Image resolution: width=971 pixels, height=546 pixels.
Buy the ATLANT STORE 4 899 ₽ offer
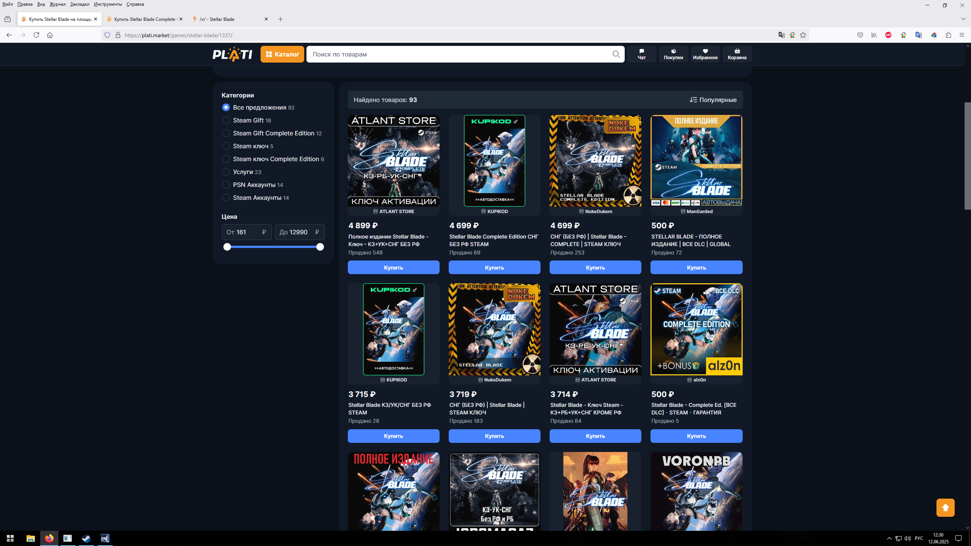pos(393,267)
